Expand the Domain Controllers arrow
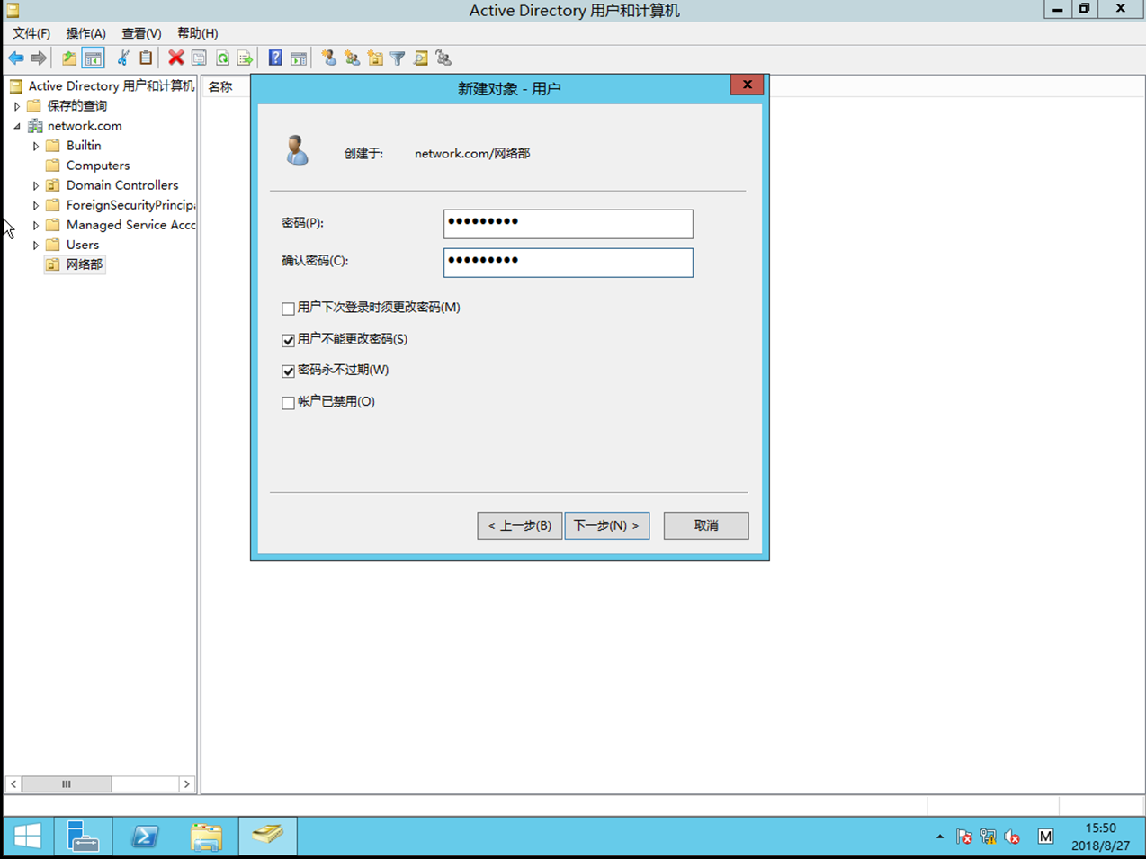1146x859 pixels. [x=36, y=185]
